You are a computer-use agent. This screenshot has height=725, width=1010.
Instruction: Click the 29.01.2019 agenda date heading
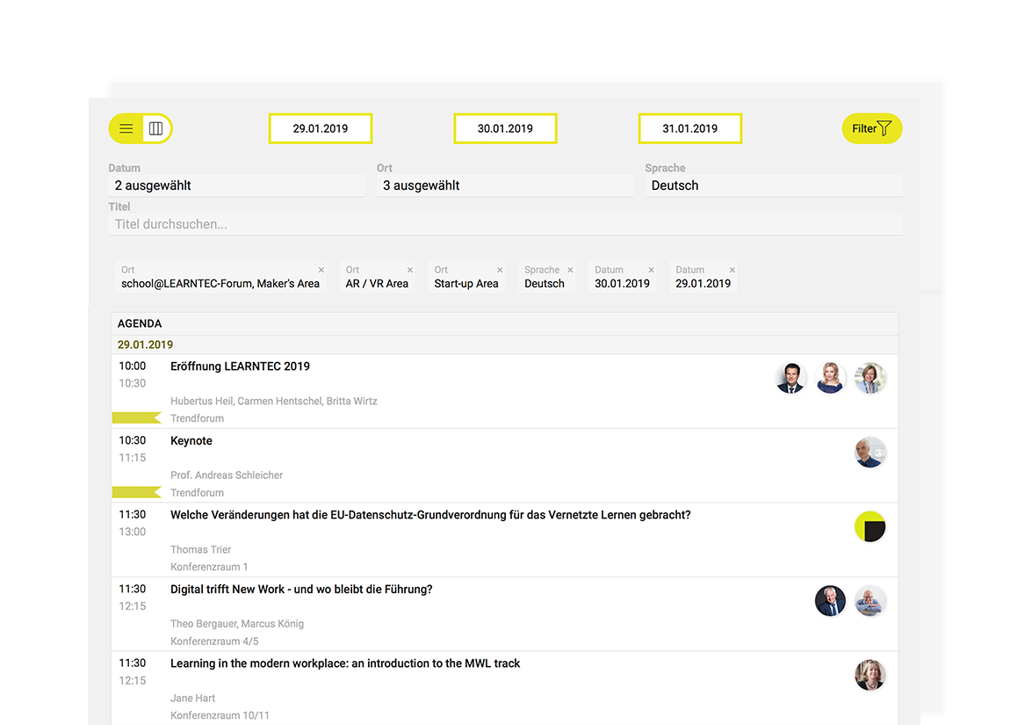(x=145, y=344)
